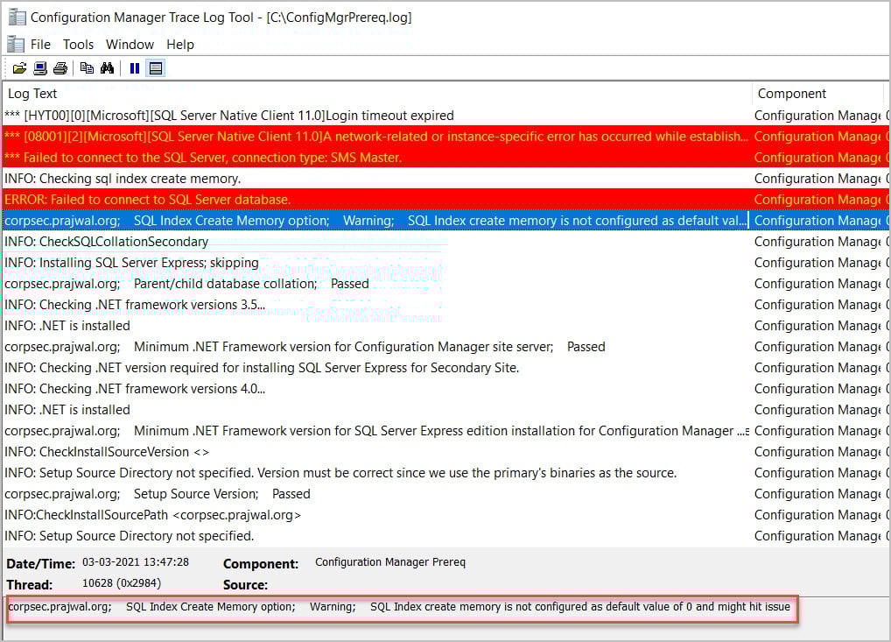
Task: Click the Date/Time value 03-03-2021 13:47:28
Action: tap(136, 562)
